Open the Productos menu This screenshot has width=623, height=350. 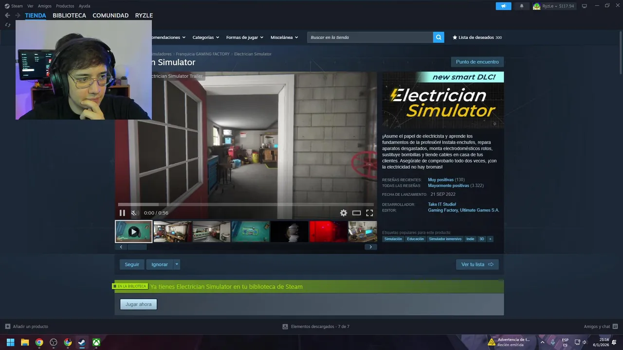[65, 6]
